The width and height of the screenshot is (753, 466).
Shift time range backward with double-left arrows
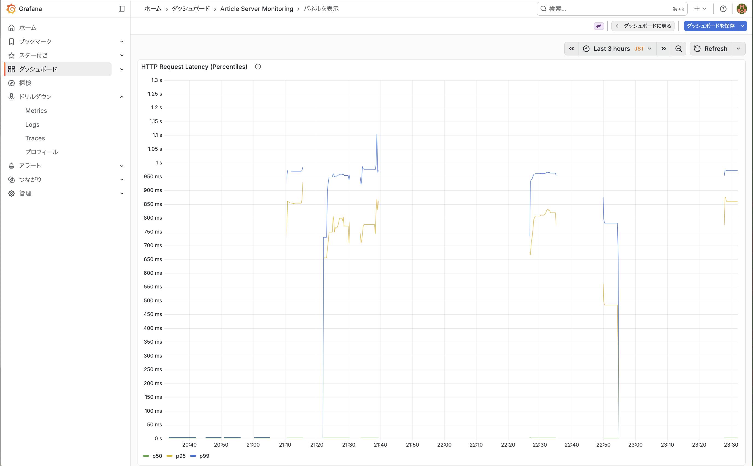tap(571, 49)
